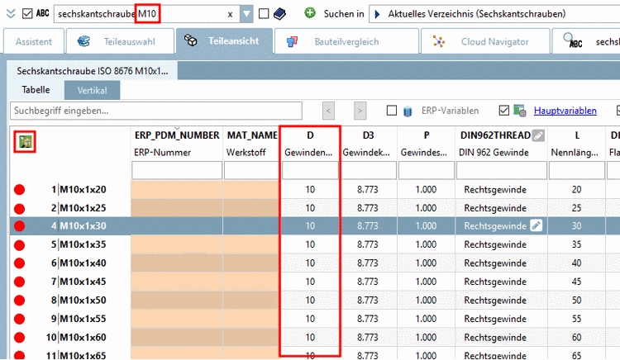Screen dimensions: 620x360
Task: Click the filter field under Werkstoff
Action: click(251, 171)
